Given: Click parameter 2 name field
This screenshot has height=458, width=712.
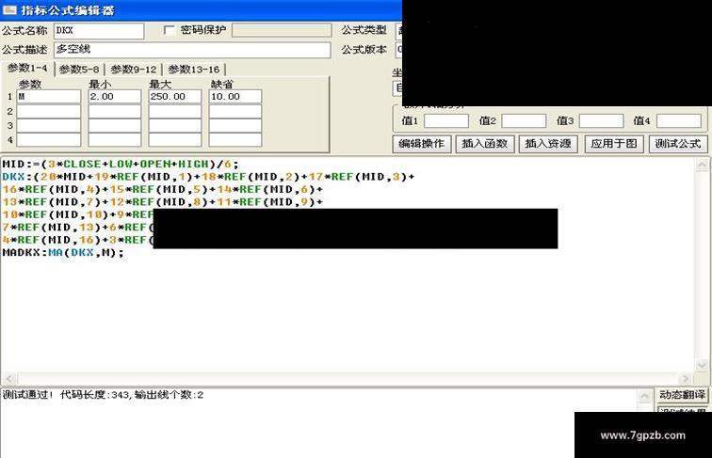Looking at the screenshot, I should click(x=49, y=111).
